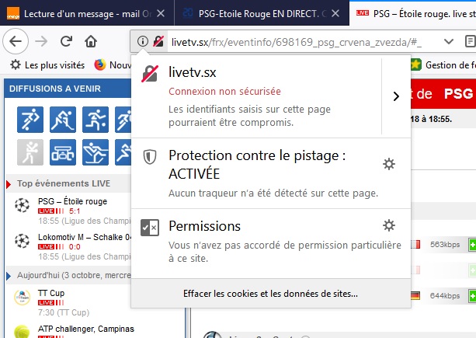
Task: Open the PSG – Étoile rouge match link
Action: tap(72, 201)
